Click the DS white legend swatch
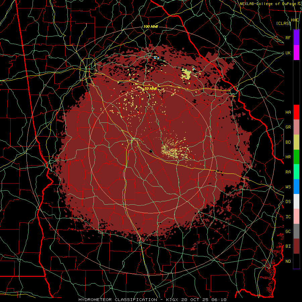302x302 pixels. pos(296,201)
